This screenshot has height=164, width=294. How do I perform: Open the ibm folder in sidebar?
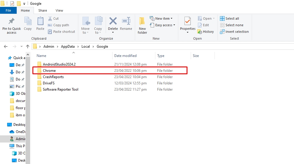coord(18,115)
